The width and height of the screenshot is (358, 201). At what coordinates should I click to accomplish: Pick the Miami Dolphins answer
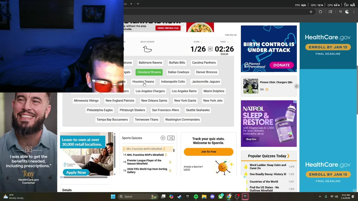pos(214,91)
